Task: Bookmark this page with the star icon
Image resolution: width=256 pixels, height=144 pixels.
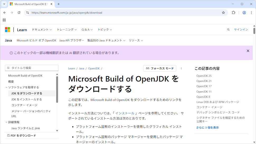Action: click(223, 13)
